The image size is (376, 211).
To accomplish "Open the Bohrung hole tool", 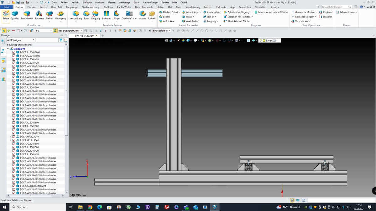I will 107,15.
